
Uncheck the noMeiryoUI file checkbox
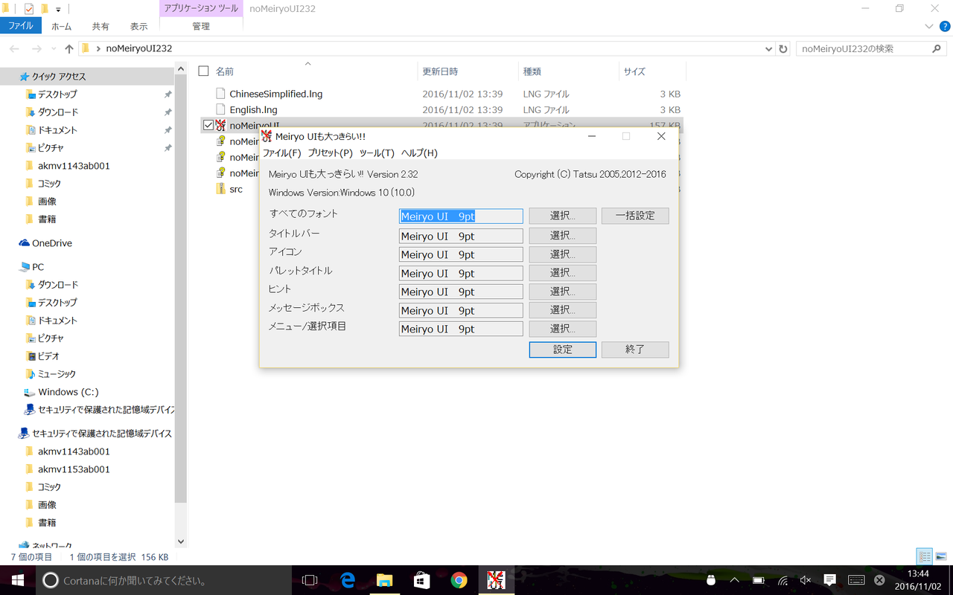tap(208, 125)
